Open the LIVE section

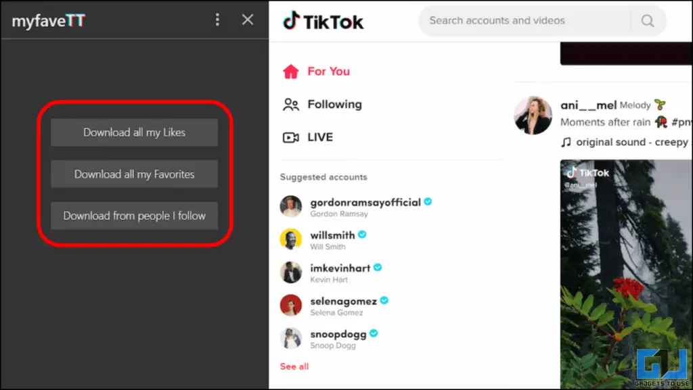(320, 137)
